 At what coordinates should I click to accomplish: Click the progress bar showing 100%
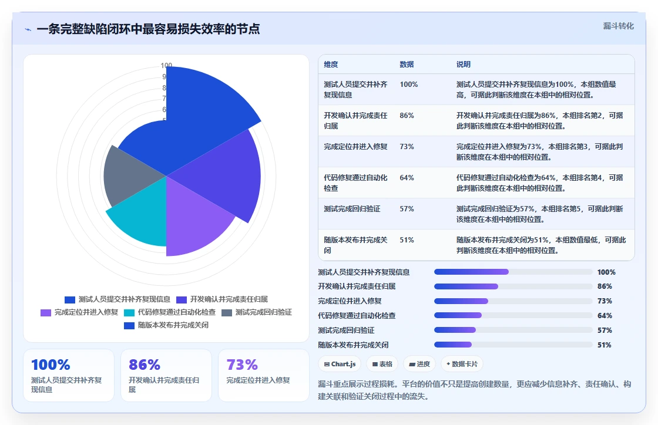pyautogui.click(x=513, y=272)
